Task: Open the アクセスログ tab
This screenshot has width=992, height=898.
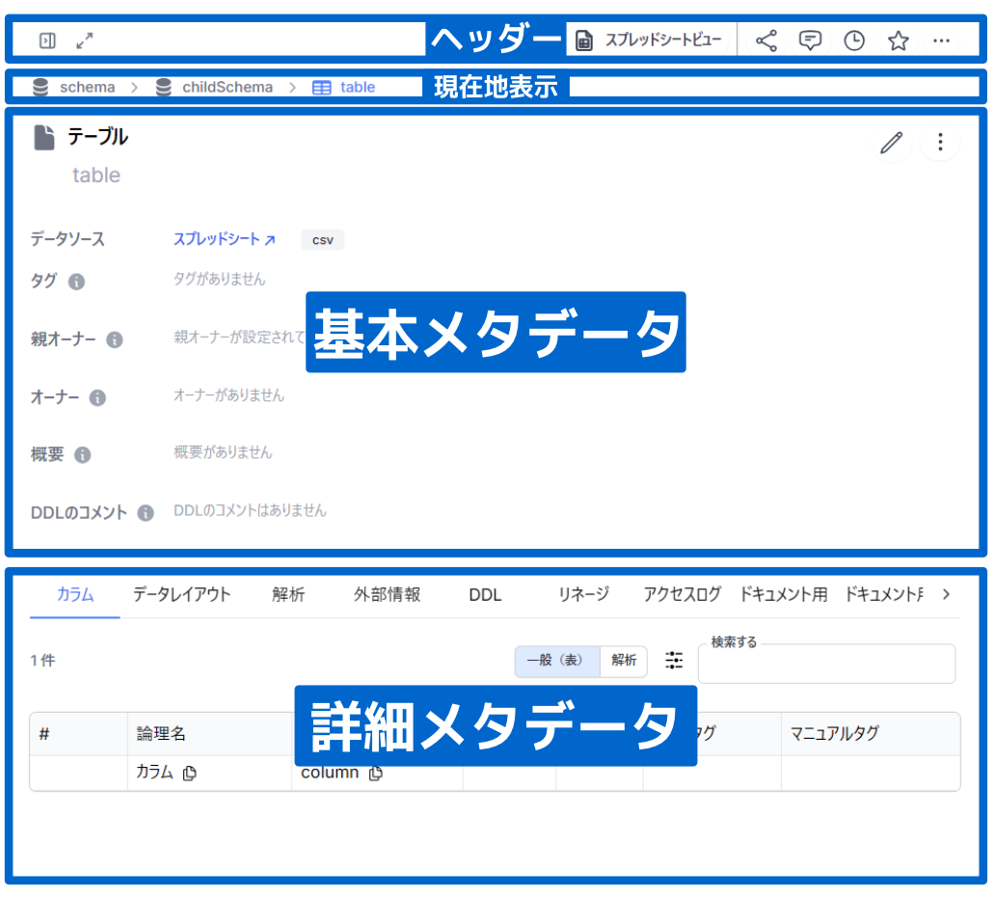Action: tap(682, 595)
